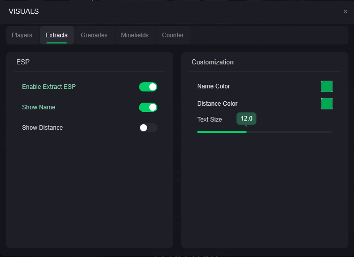
Task: Open the Grenades tab
Action: tap(94, 35)
